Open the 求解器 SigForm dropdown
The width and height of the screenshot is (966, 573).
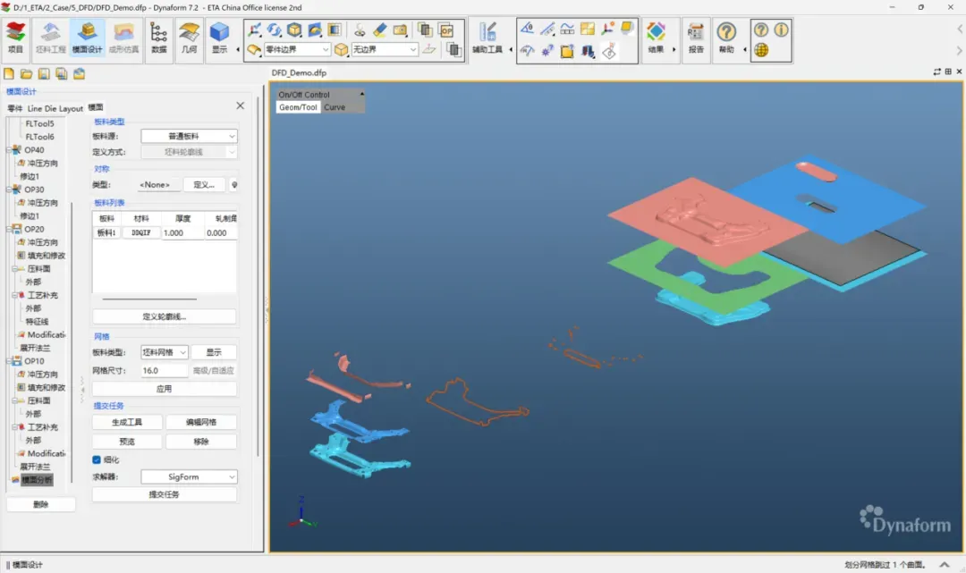click(x=189, y=477)
